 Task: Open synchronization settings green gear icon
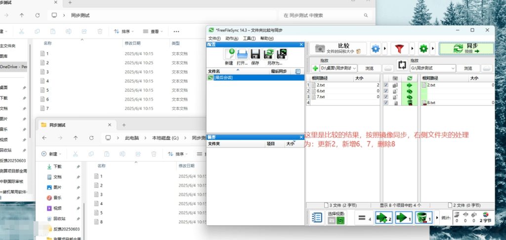(423, 48)
